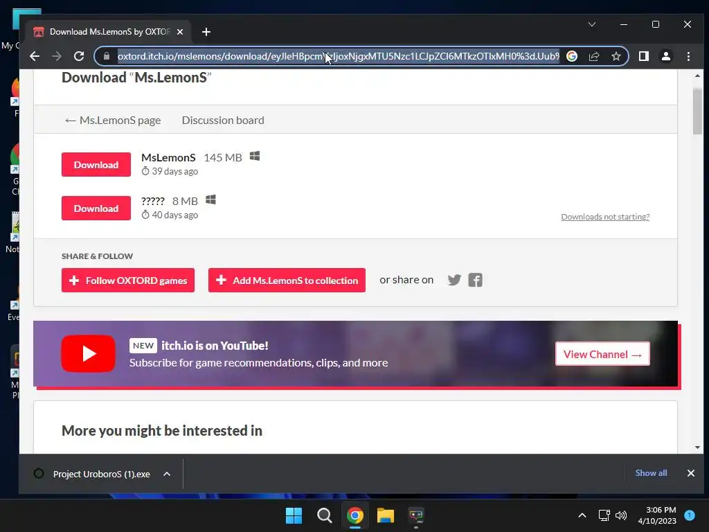709x532 pixels.
Task: Expand download item options chevron
Action: tap(167, 474)
